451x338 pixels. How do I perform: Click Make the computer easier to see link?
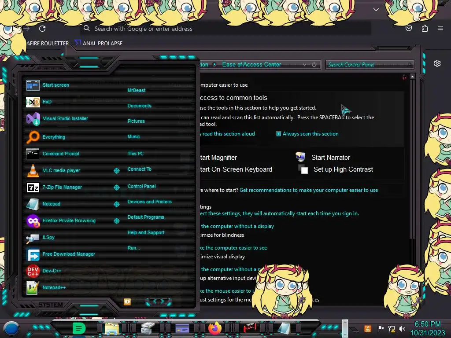(233, 248)
